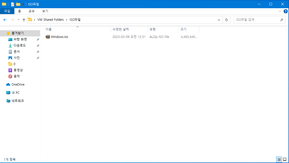Image resolution: width=289 pixels, height=163 pixels.
Task: Click the 4,493,440 size cell
Action: pyautogui.click(x=189, y=37)
